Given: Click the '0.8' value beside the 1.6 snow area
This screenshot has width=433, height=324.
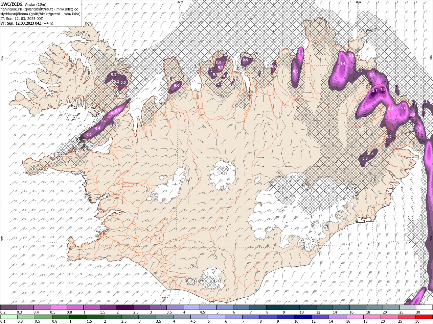Looking at the screenshot, I should [391, 109].
